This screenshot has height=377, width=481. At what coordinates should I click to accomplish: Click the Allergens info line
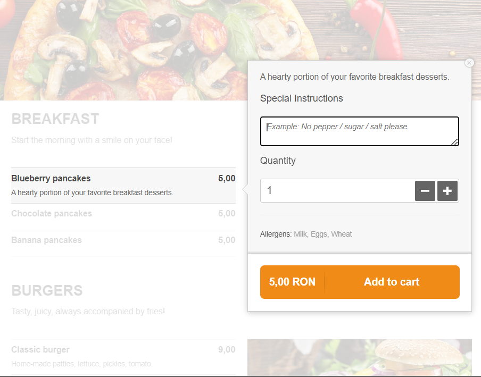pos(306,234)
